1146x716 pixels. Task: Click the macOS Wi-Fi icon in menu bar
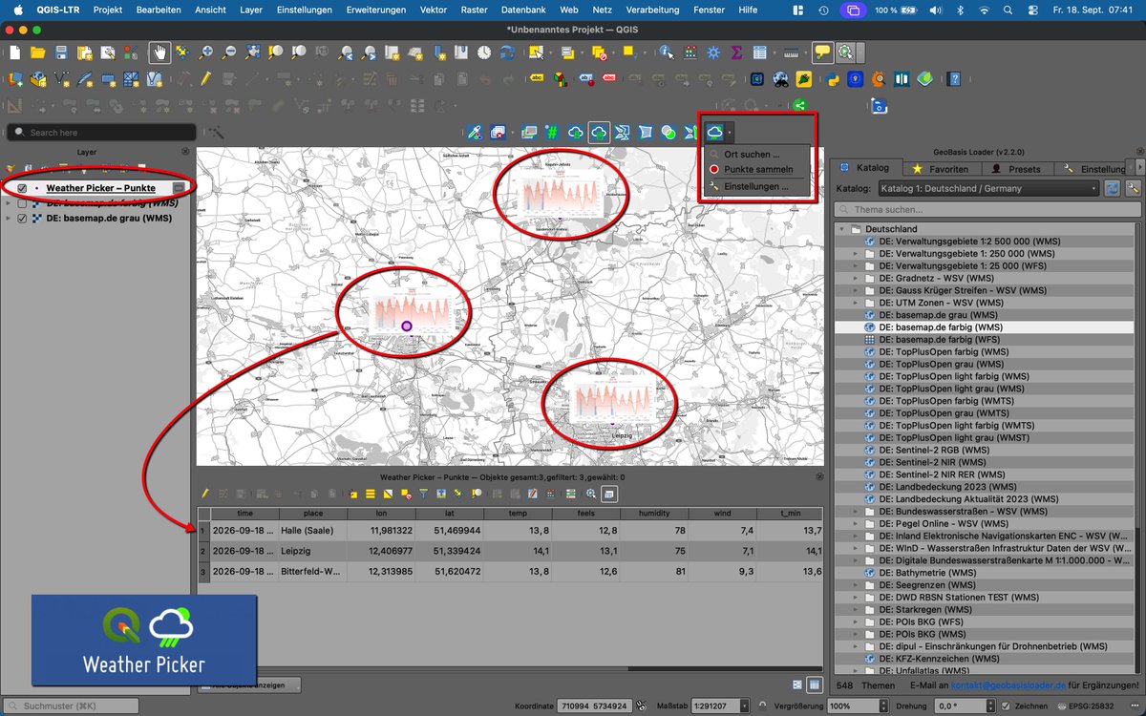click(985, 10)
